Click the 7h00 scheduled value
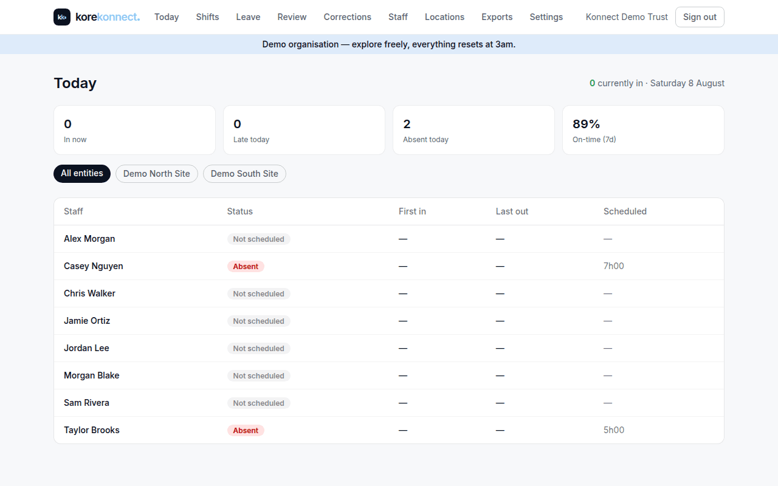The height and width of the screenshot is (486, 778). (614, 266)
